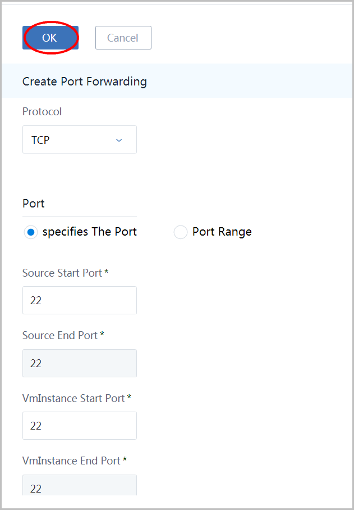
Task: Click the Port section heading
Action: tap(34, 204)
